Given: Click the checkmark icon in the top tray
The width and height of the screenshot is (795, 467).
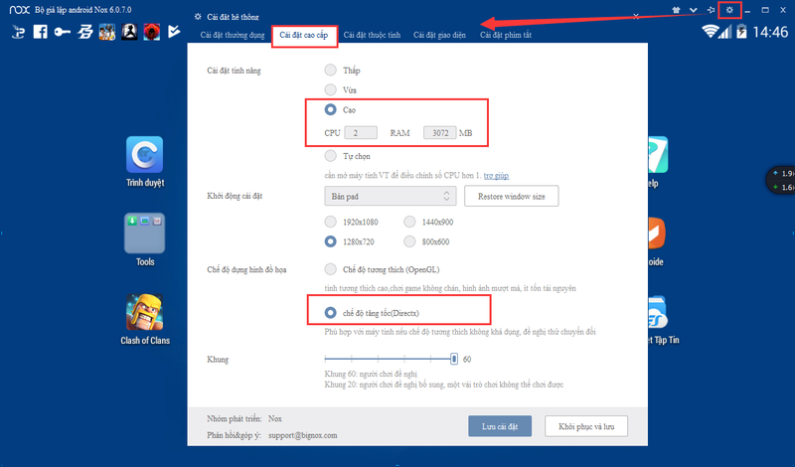Looking at the screenshot, I should 174,32.
